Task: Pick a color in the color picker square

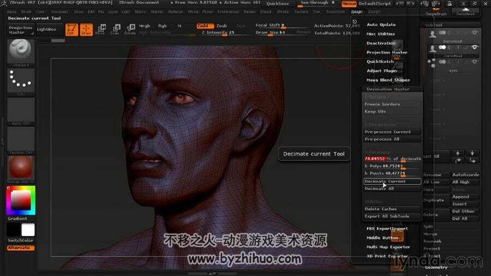Action: pos(21,200)
